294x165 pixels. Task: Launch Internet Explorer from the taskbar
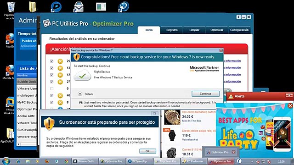pos(18,161)
